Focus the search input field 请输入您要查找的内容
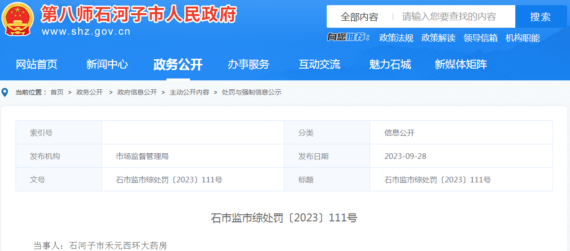The width and height of the screenshot is (570, 251). coord(454,17)
